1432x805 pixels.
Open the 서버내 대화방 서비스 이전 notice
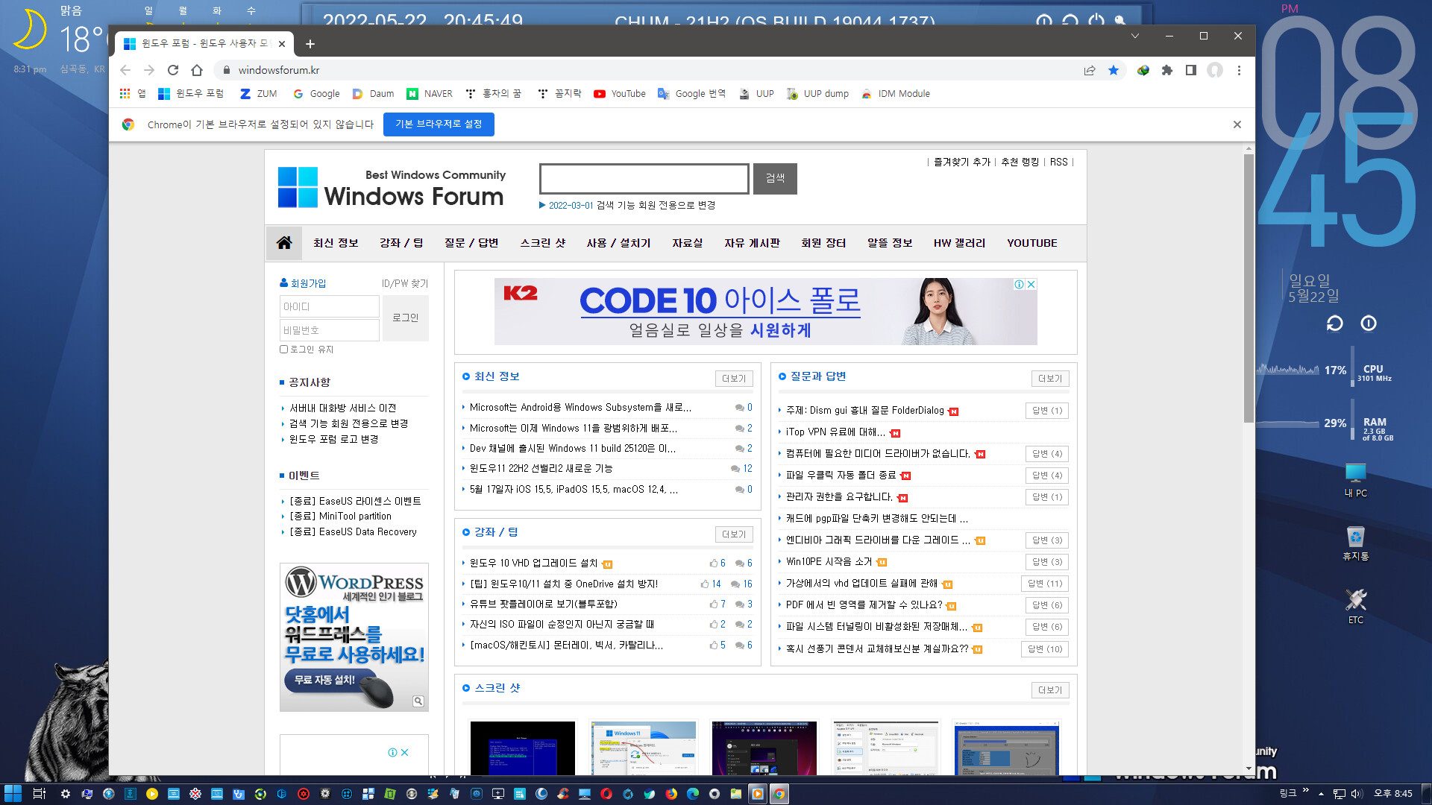(x=343, y=408)
